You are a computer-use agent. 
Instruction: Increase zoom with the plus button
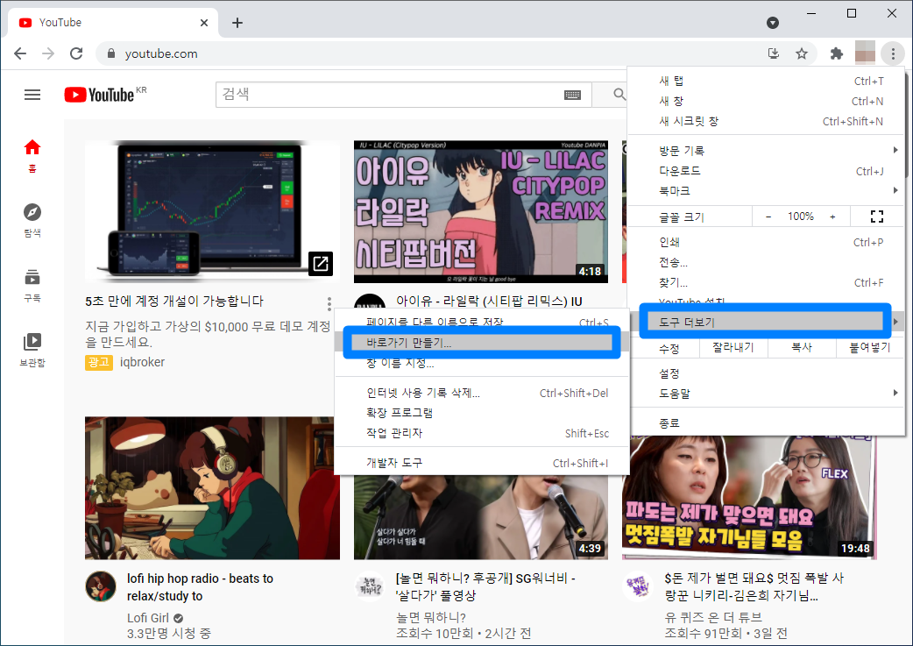[x=832, y=217]
